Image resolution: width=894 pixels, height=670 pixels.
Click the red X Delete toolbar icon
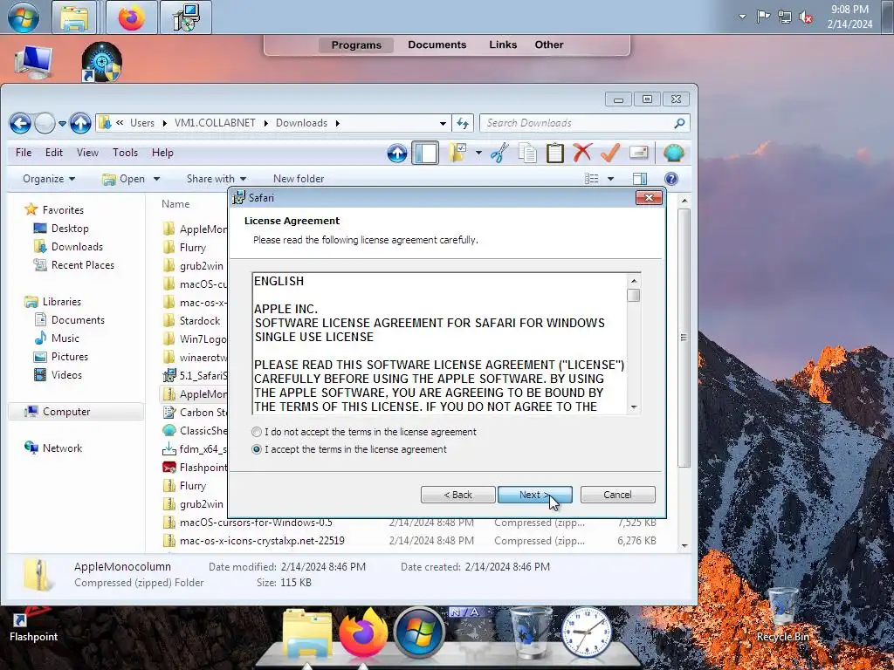tap(582, 153)
